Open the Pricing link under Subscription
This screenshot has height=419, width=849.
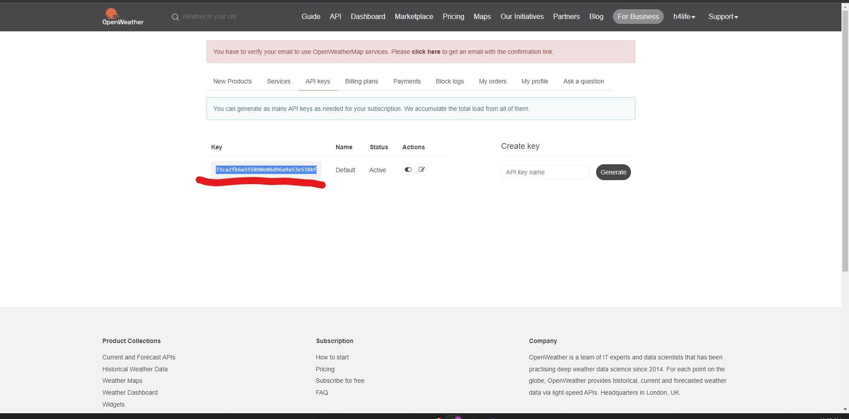click(325, 369)
